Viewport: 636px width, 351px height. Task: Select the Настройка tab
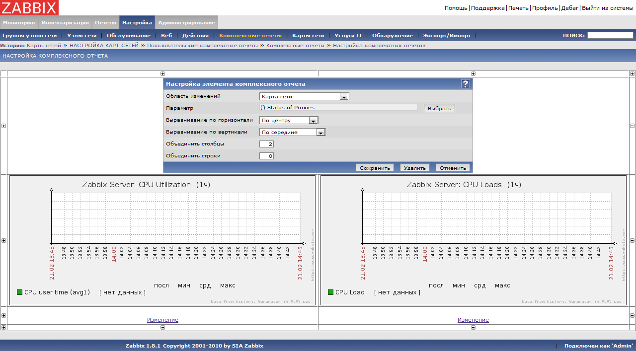[137, 22]
